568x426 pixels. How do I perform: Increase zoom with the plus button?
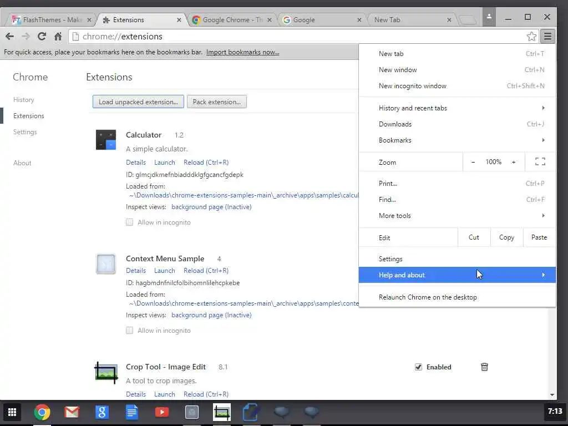click(x=514, y=162)
